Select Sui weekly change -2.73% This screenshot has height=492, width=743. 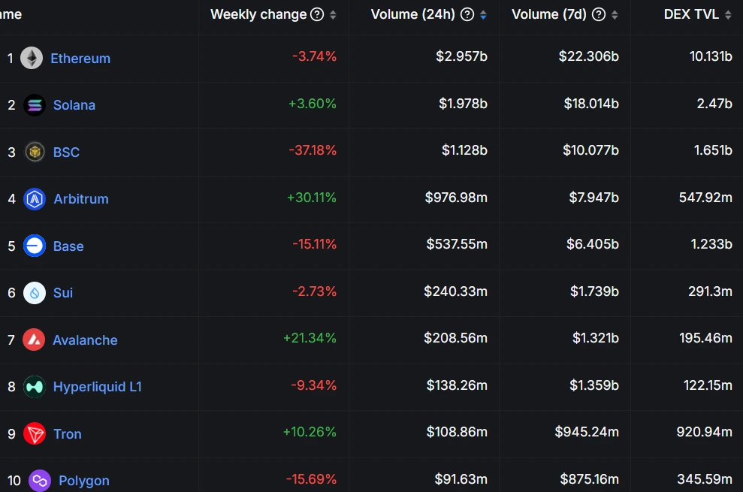tap(314, 291)
